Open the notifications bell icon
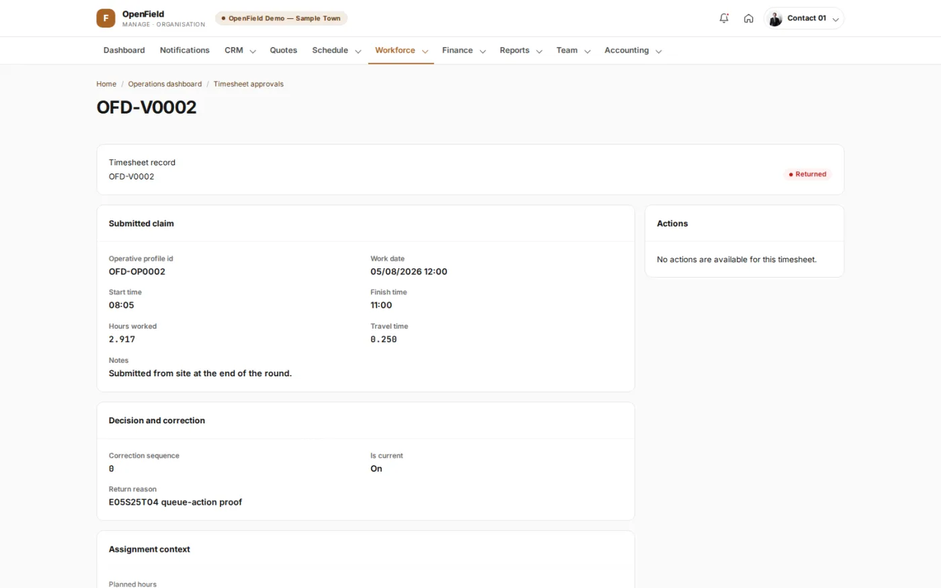Viewport: 941px width, 588px height. 724,19
